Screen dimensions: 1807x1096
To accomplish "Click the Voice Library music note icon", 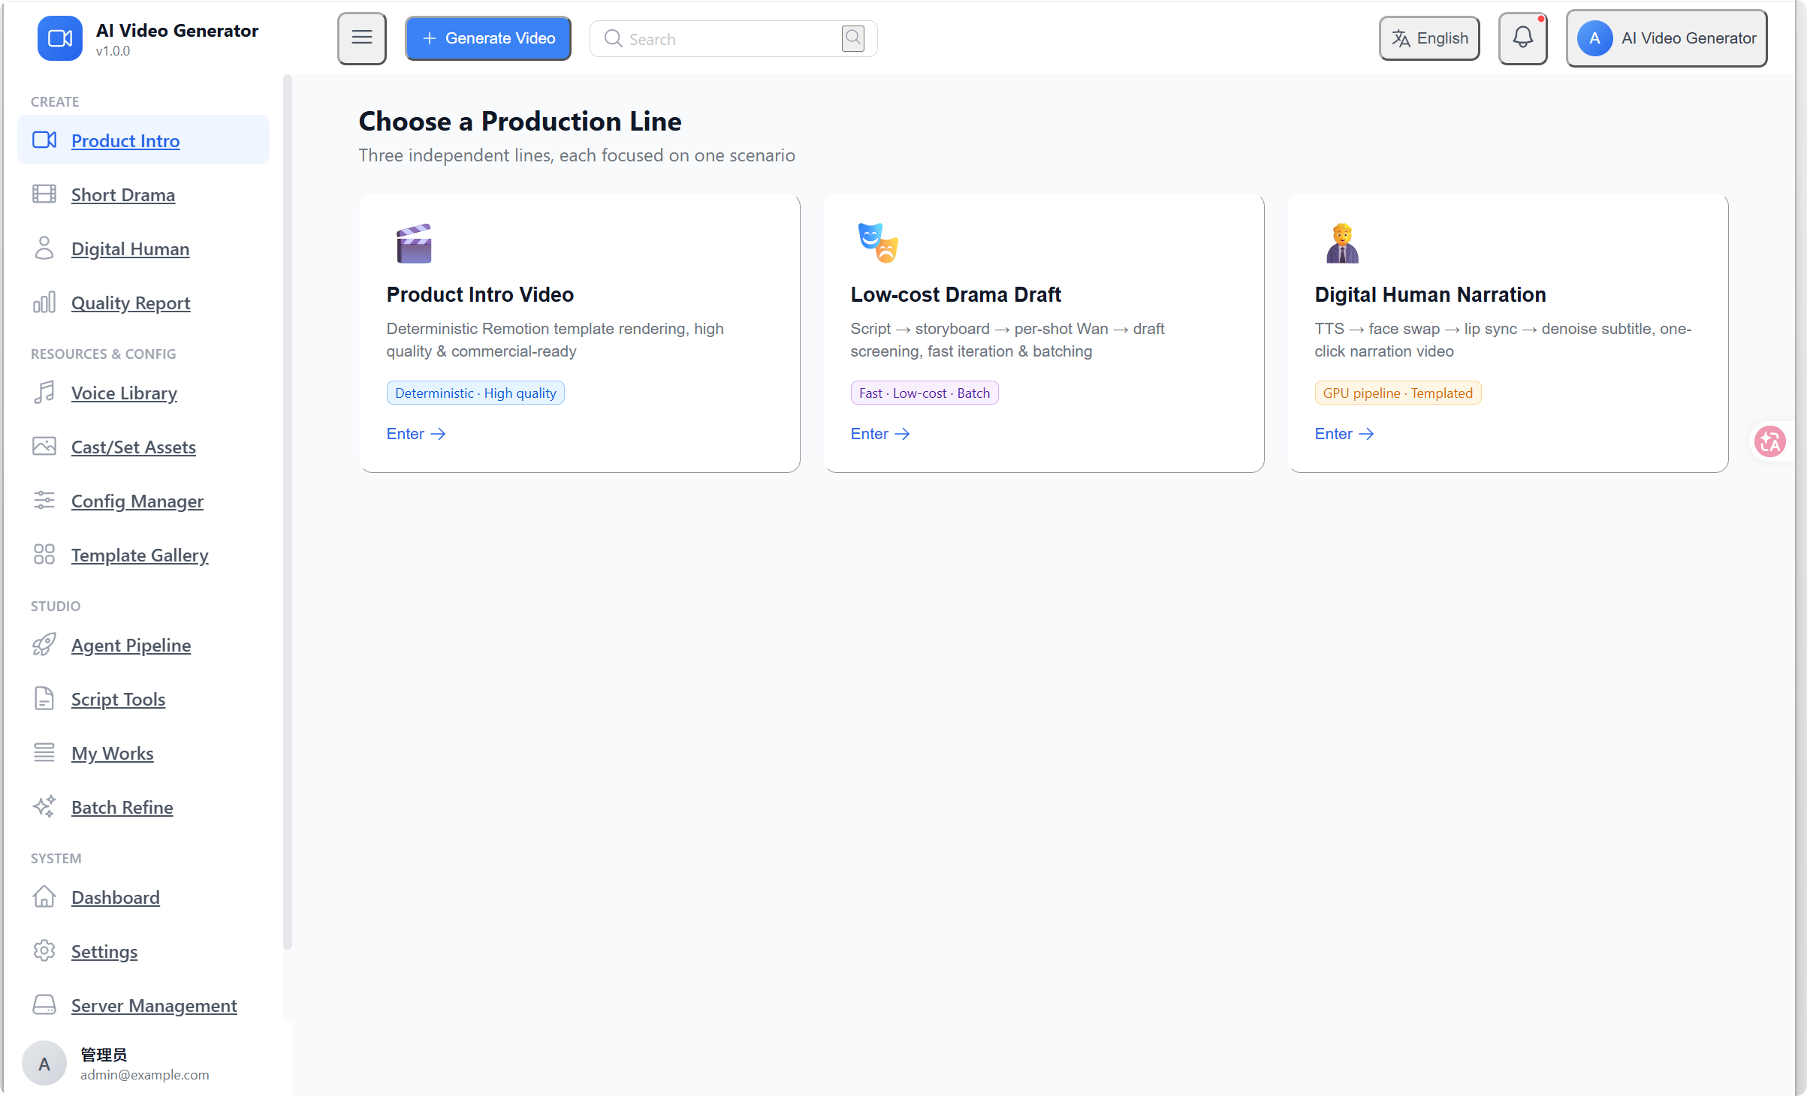I will 44,393.
